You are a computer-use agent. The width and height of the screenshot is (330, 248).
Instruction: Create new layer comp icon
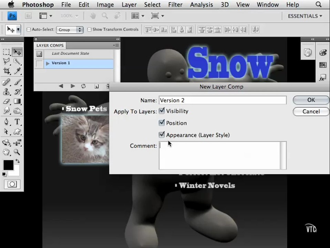pyautogui.click(x=96, y=86)
